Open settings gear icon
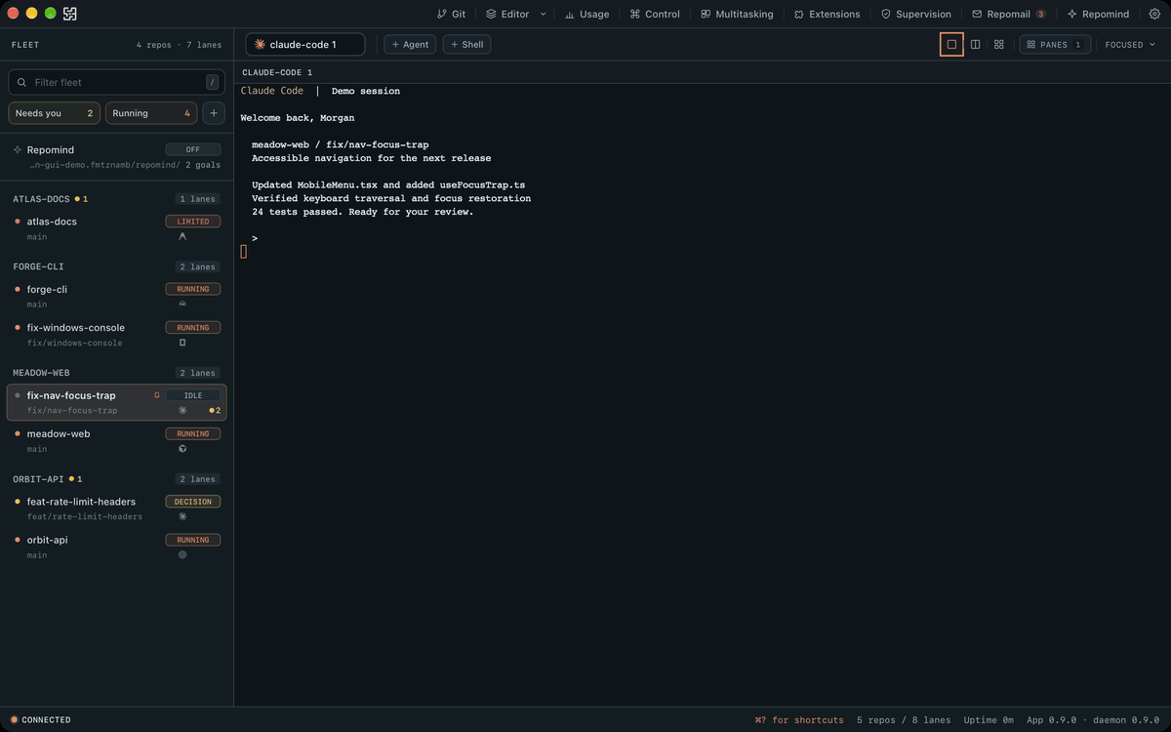This screenshot has height=732, width=1171. 1154,14
